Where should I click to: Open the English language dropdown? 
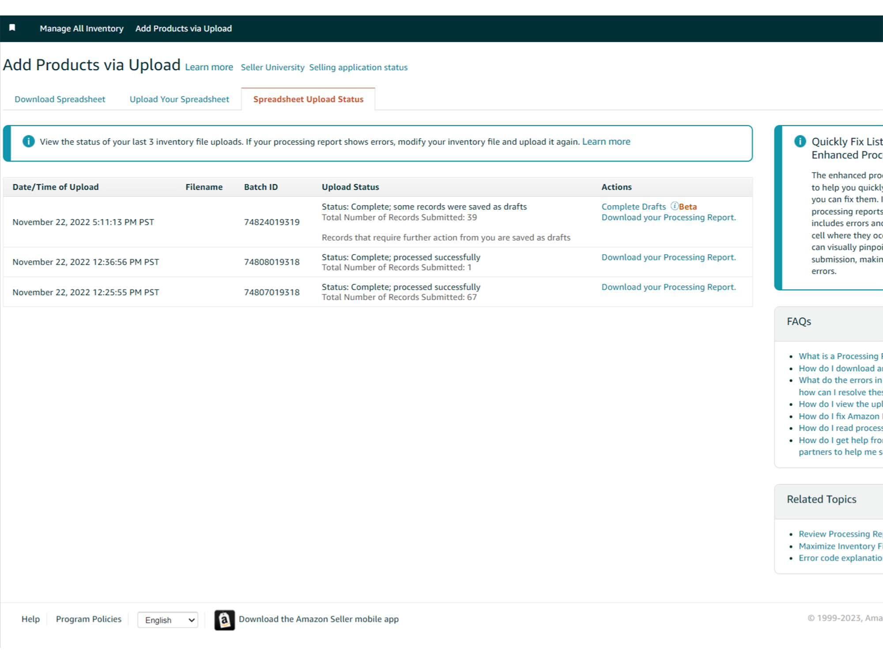pyautogui.click(x=168, y=620)
